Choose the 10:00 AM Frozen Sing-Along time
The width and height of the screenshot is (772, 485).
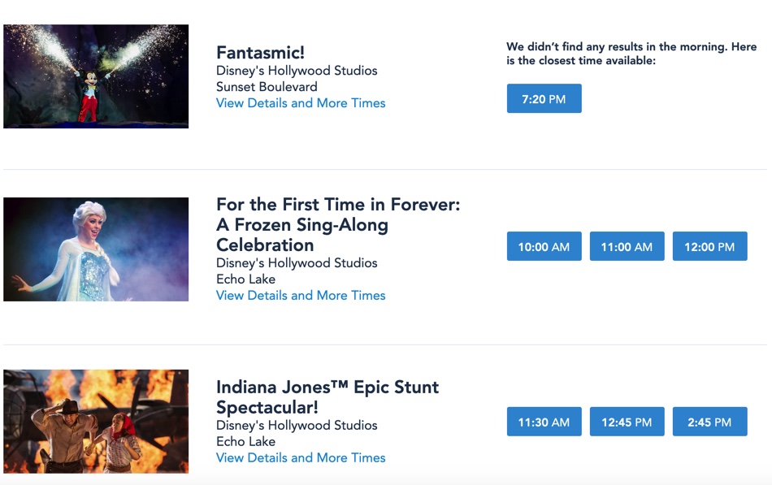coord(544,246)
